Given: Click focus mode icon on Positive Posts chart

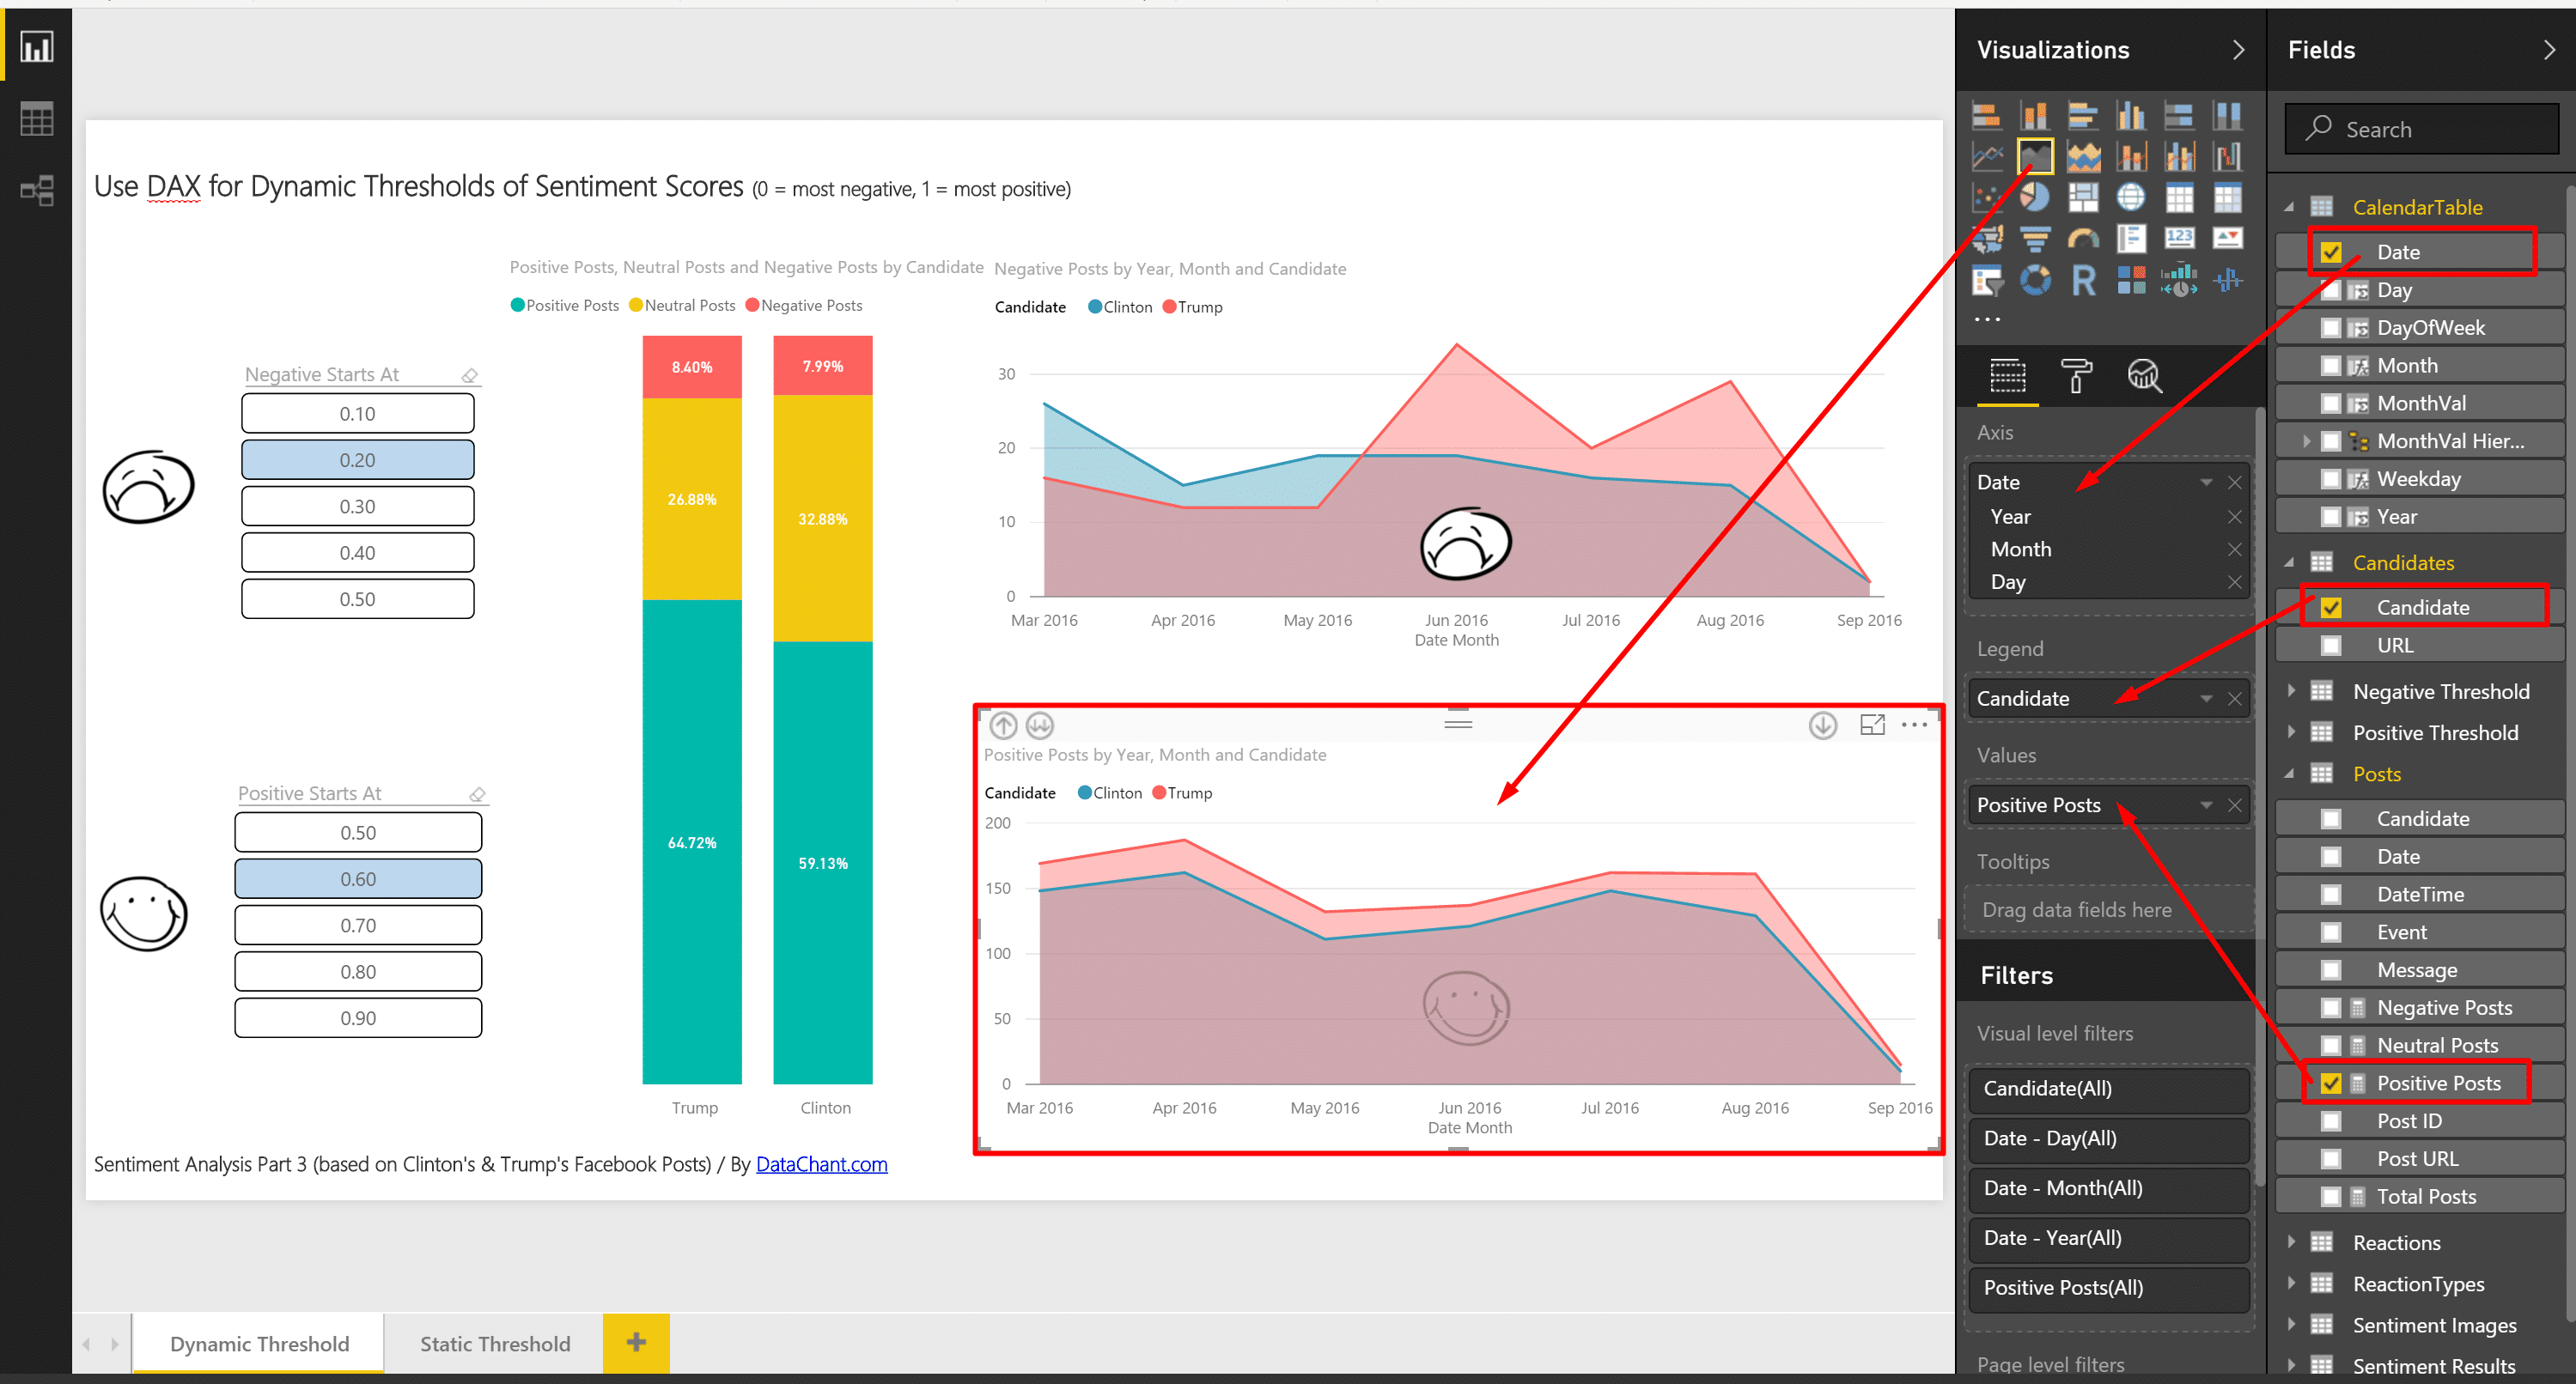Looking at the screenshot, I should click(x=1872, y=725).
